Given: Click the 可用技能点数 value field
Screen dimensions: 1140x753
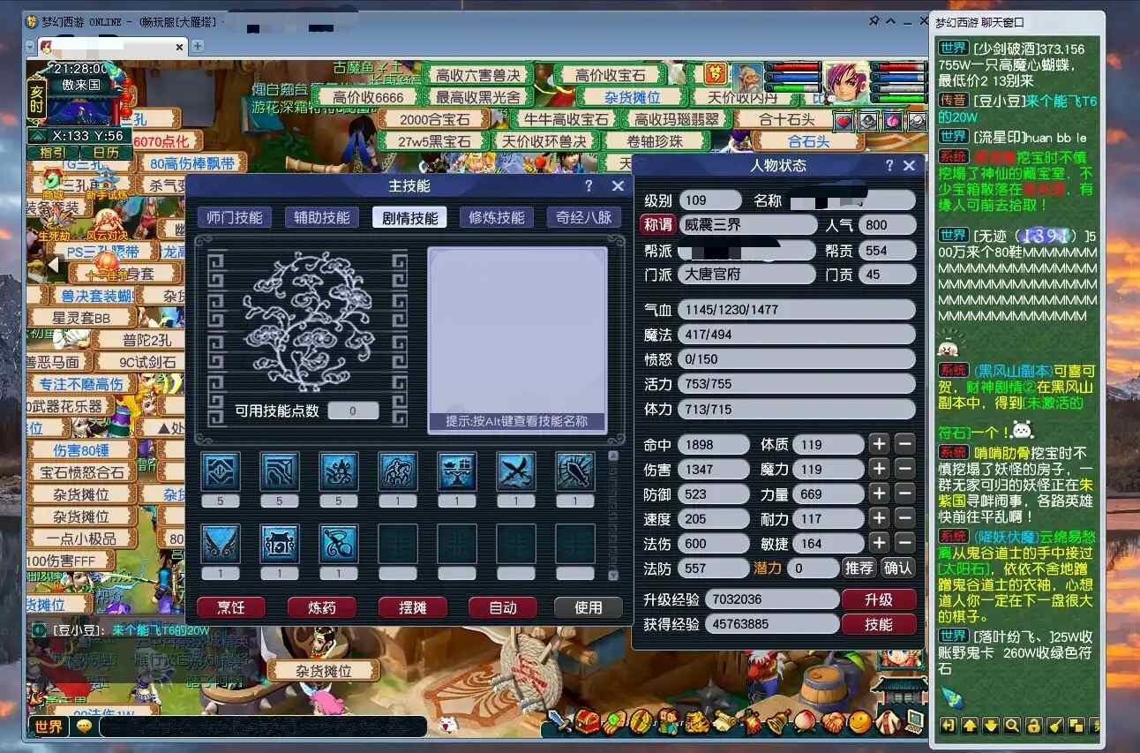Looking at the screenshot, I should point(353,410).
